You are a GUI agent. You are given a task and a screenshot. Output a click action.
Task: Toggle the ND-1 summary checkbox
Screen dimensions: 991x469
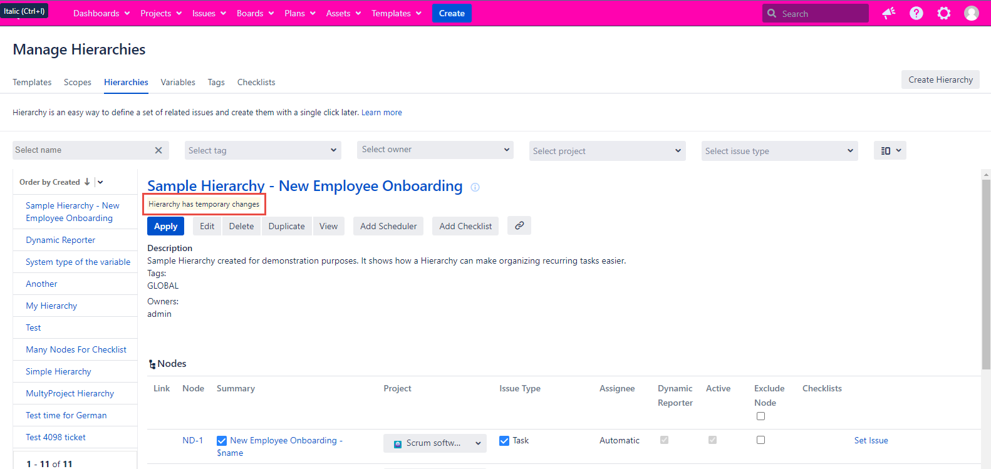point(222,441)
